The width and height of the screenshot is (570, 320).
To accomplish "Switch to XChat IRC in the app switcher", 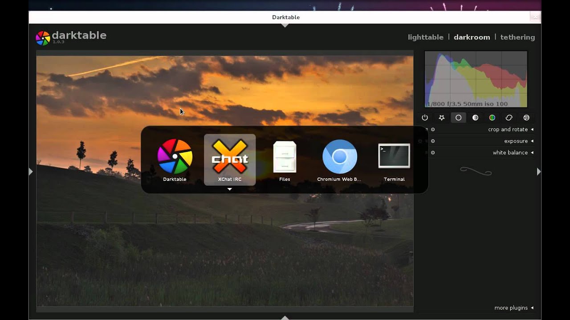I will (x=230, y=160).
